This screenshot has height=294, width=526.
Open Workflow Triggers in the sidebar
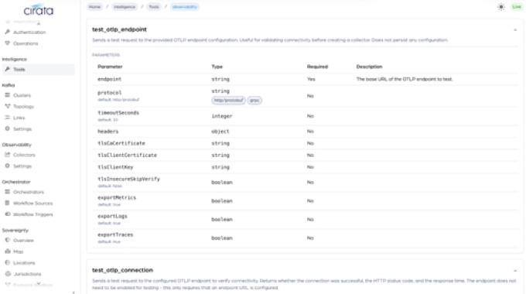point(32,214)
